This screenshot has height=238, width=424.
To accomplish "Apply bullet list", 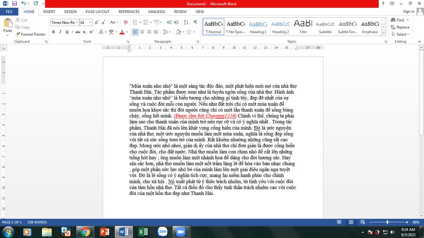I will tap(135, 22).
